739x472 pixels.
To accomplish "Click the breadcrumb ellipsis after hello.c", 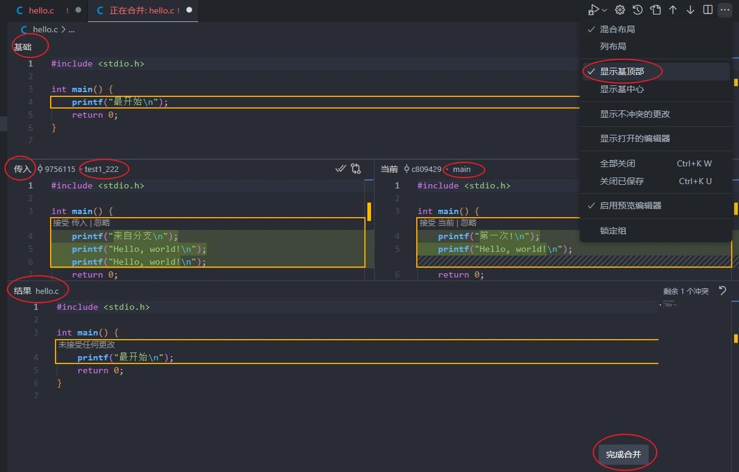I will [x=71, y=29].
